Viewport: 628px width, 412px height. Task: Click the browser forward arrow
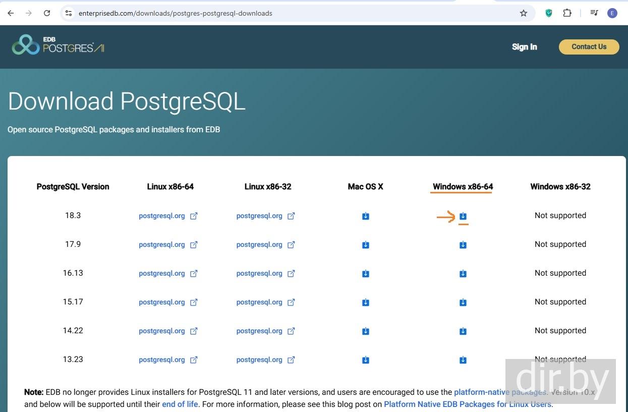29,13
